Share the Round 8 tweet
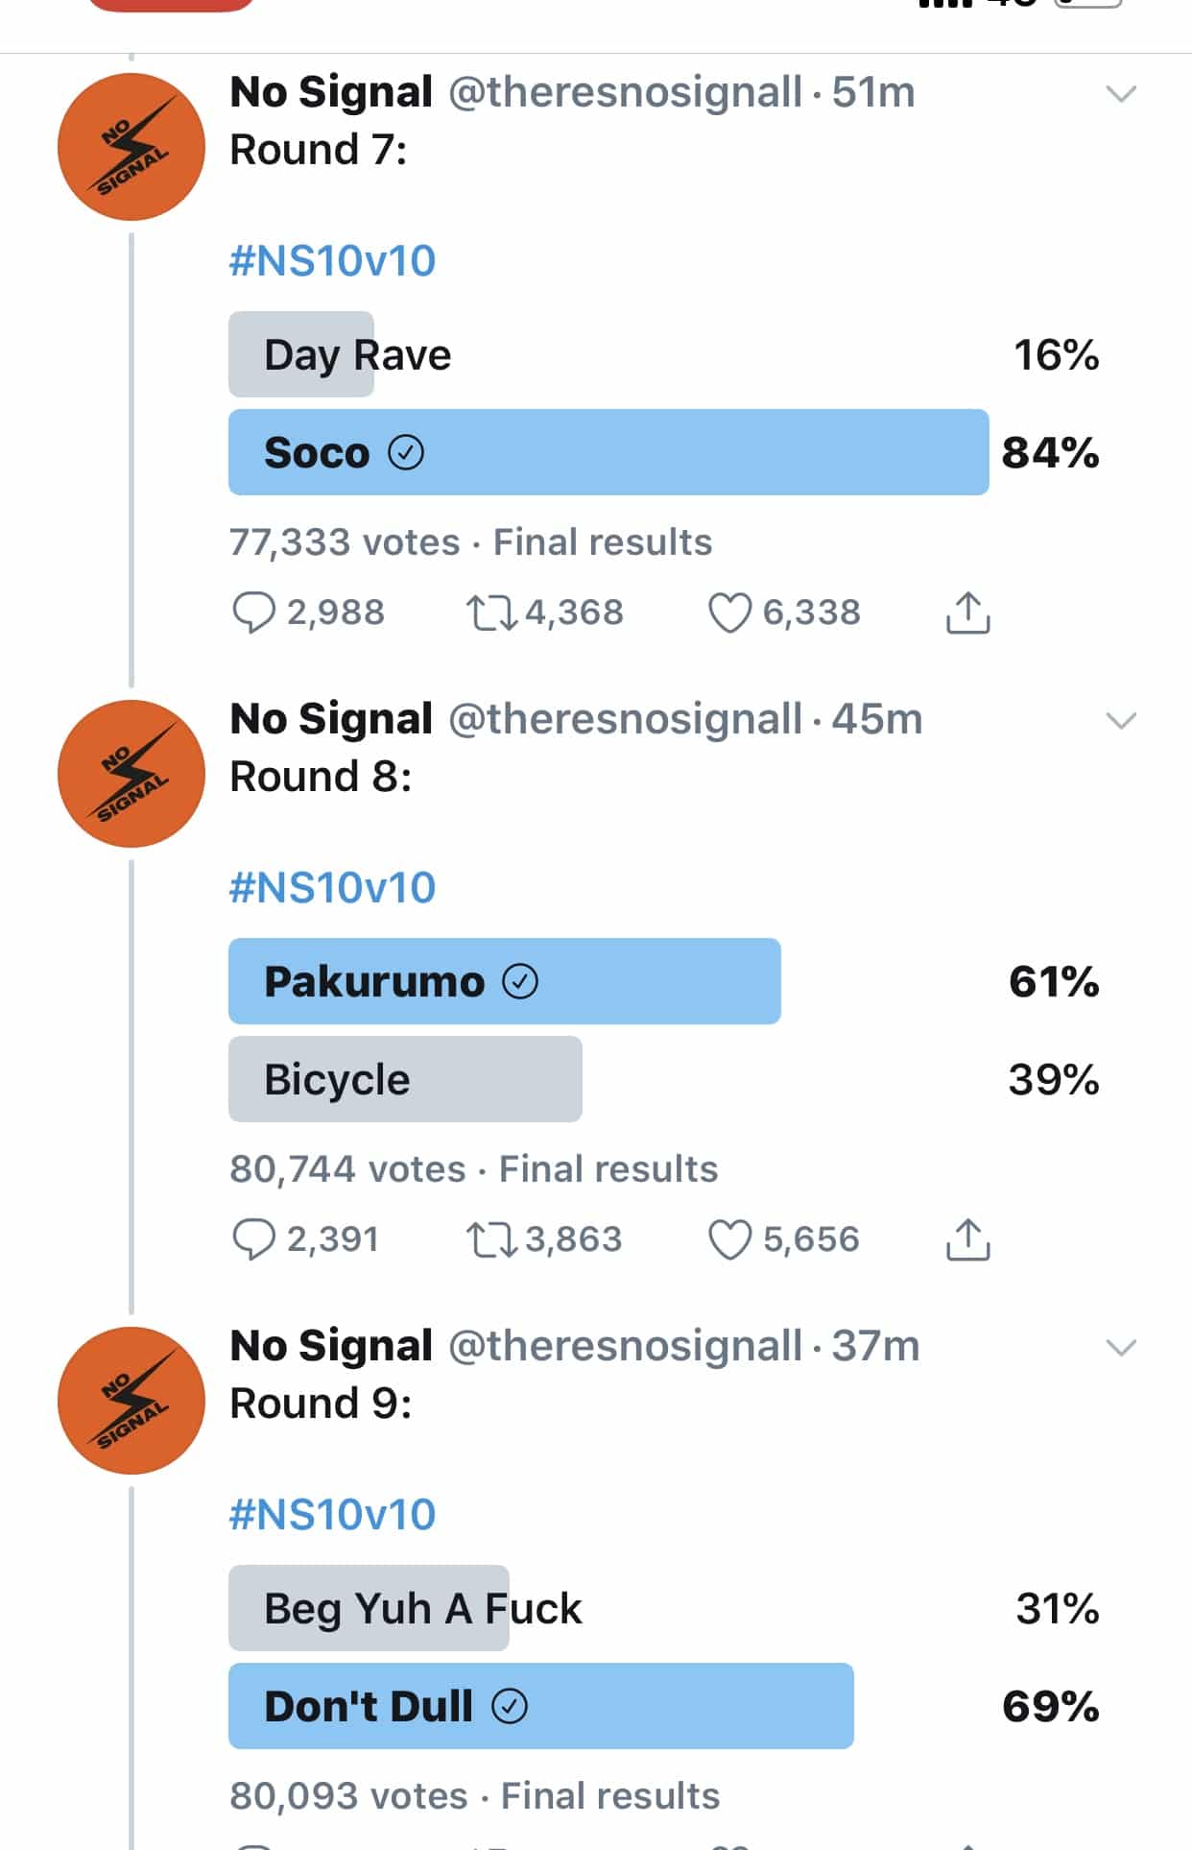Image resolution: width=1192 pixels, height=1850 pixels. [967, 1239]
